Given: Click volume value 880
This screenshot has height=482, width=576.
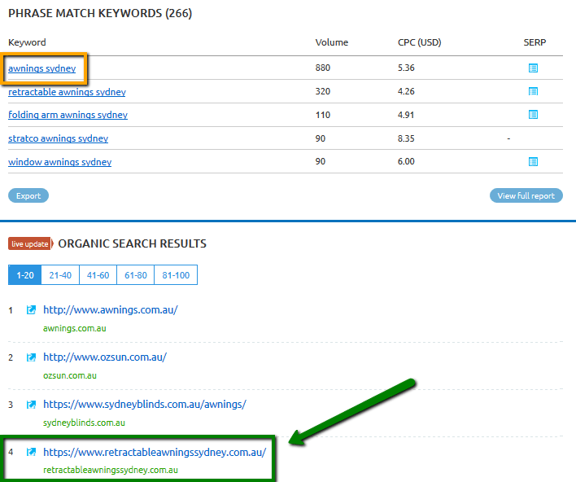Looking at the screenshot, I should click(323, 68).
